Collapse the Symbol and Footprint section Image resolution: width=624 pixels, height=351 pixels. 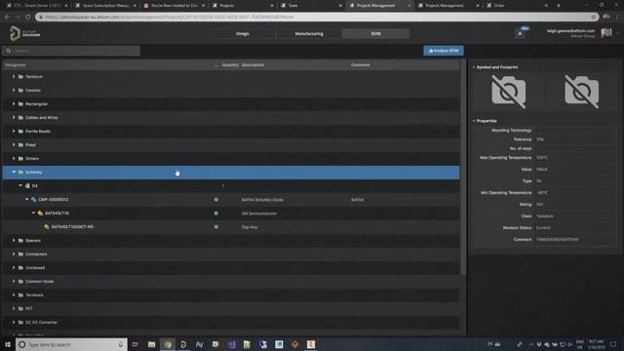(474, 67)
